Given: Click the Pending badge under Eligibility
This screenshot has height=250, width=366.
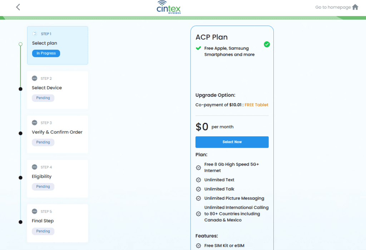Looking at the screenshot, I should coord(43,187).
